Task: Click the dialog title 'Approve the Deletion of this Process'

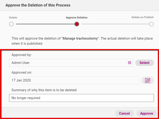Action: click(38, 5)
